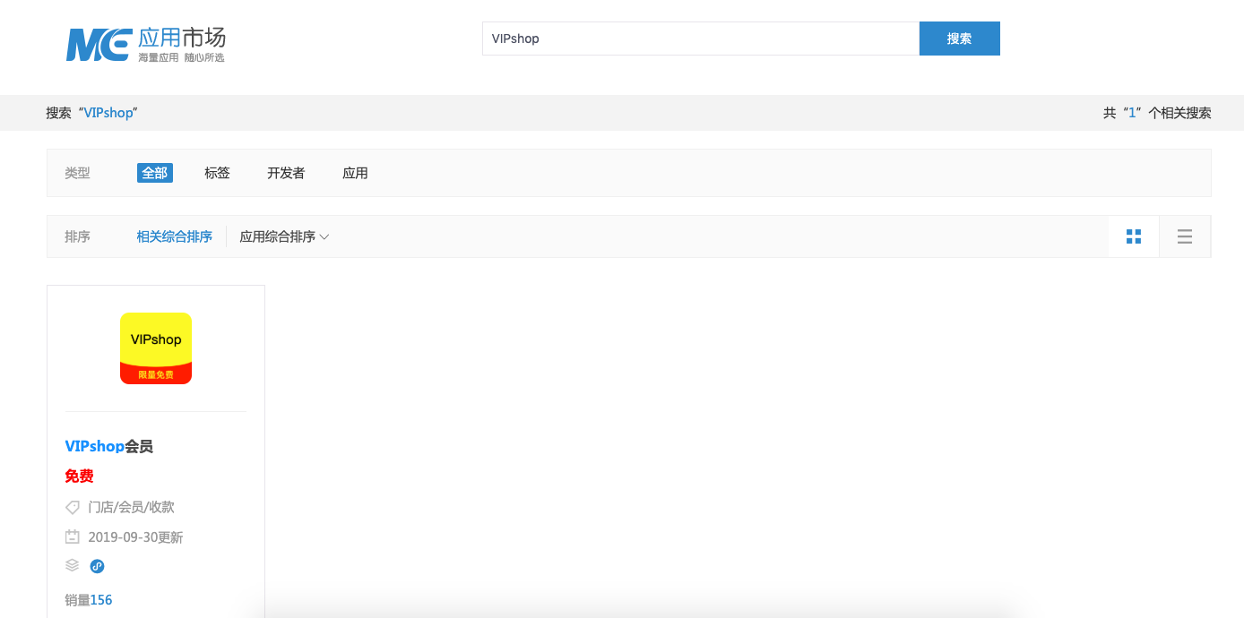
Task: Click the VIPshop keyword in search summary
Action: pyautogui.click(x=108, y=113)
